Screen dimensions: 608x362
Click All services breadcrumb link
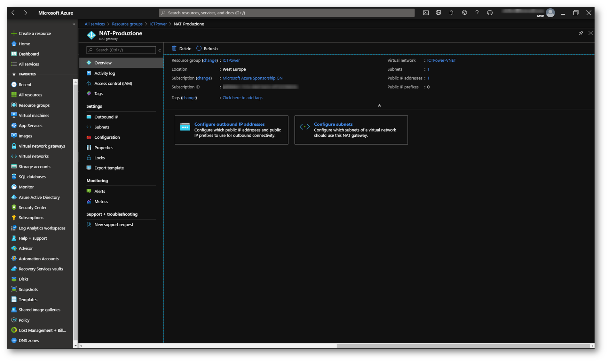point(95,24)
